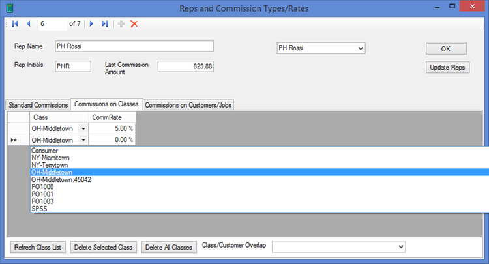Click the Rep Initials field

coord(73,66)
